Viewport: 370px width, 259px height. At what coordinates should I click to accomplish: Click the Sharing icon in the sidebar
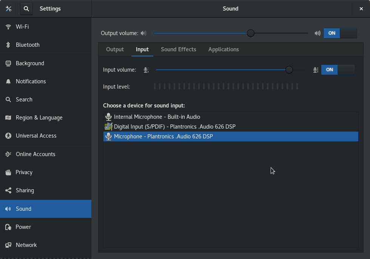pos(8,190)
